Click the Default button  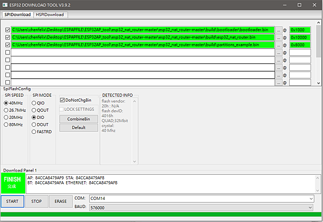pyautogui.click(x=79, y=127)
